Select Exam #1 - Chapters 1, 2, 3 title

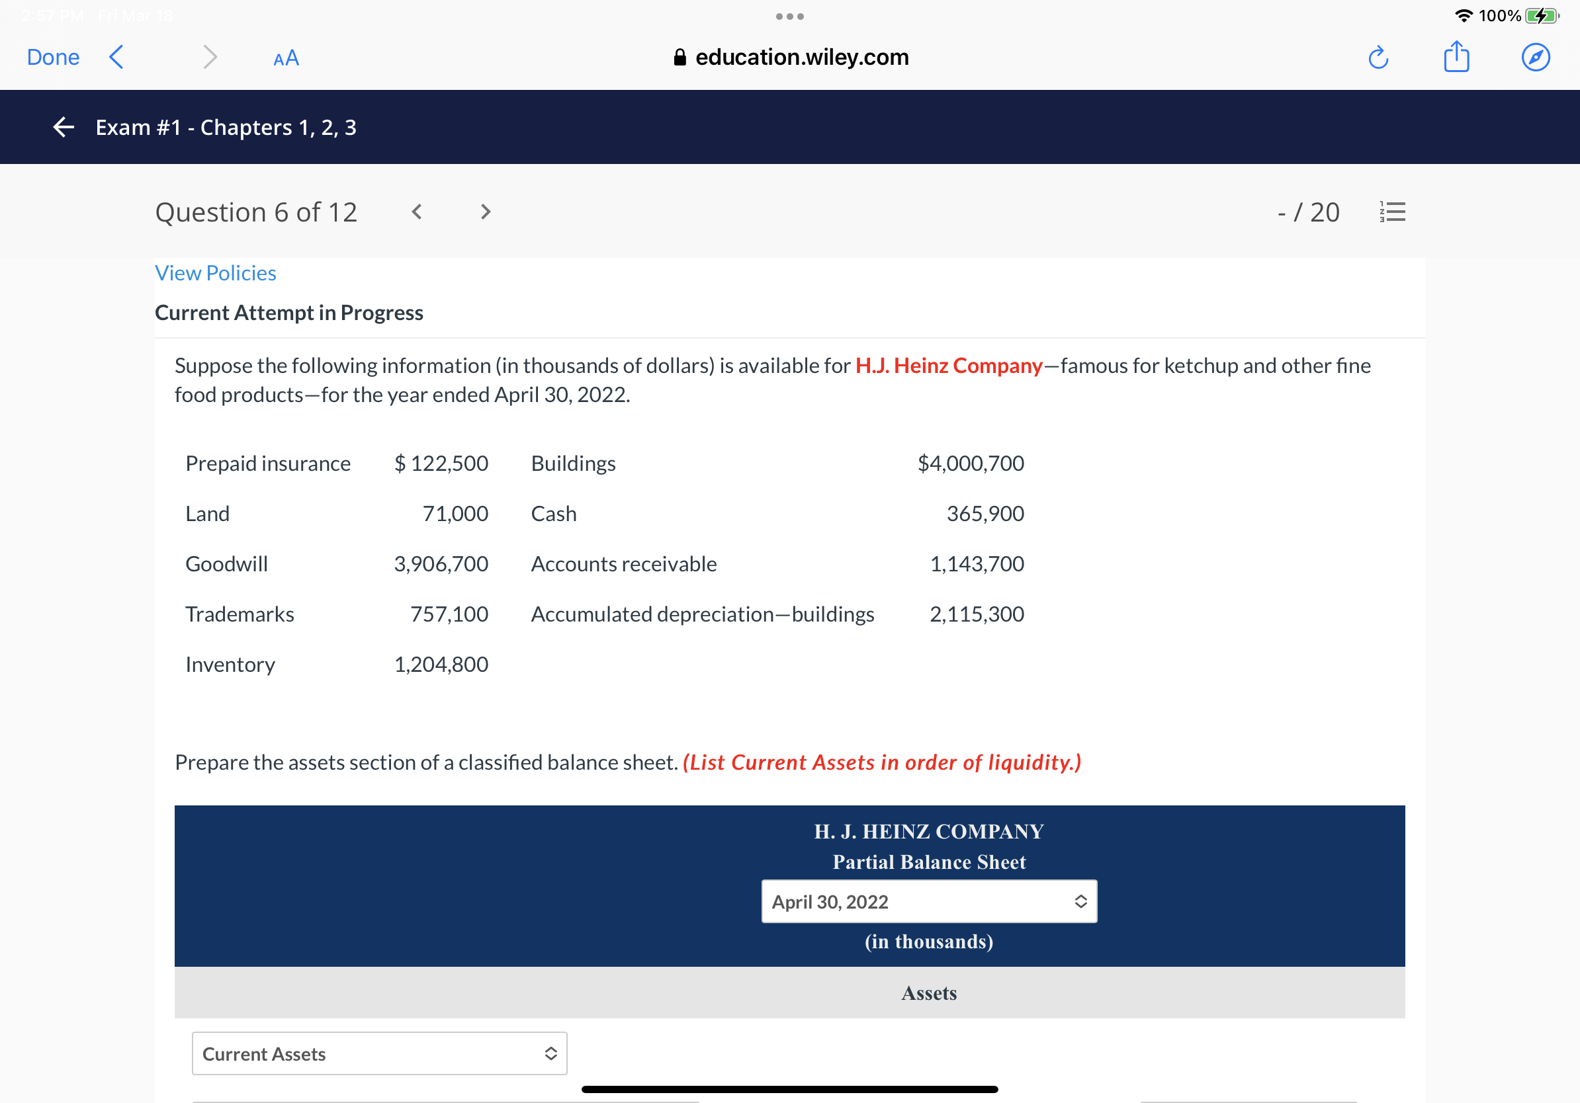[225, 126]
